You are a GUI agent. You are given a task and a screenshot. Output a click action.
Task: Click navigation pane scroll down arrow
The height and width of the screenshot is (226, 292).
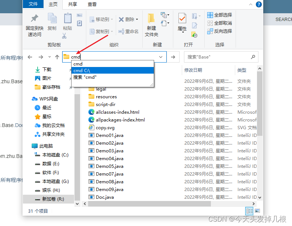tap(77, 204)
